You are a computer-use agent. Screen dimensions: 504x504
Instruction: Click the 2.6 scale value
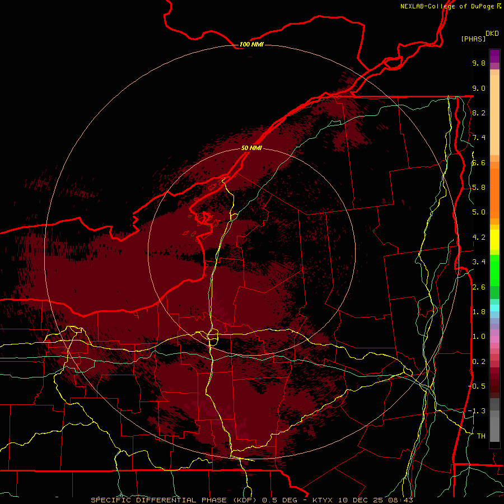click(x=479, y=287)
